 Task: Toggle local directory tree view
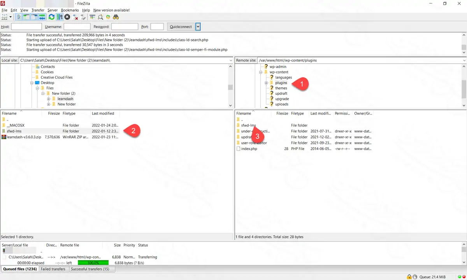point(26,17)
